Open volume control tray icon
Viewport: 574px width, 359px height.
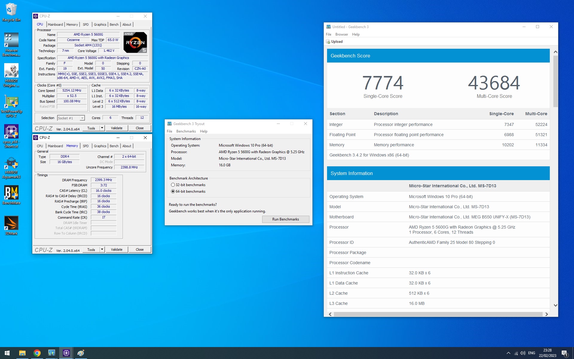pos(523,353)
